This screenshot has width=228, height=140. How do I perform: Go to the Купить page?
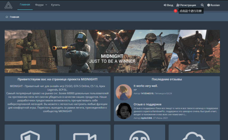coord(55,5)
